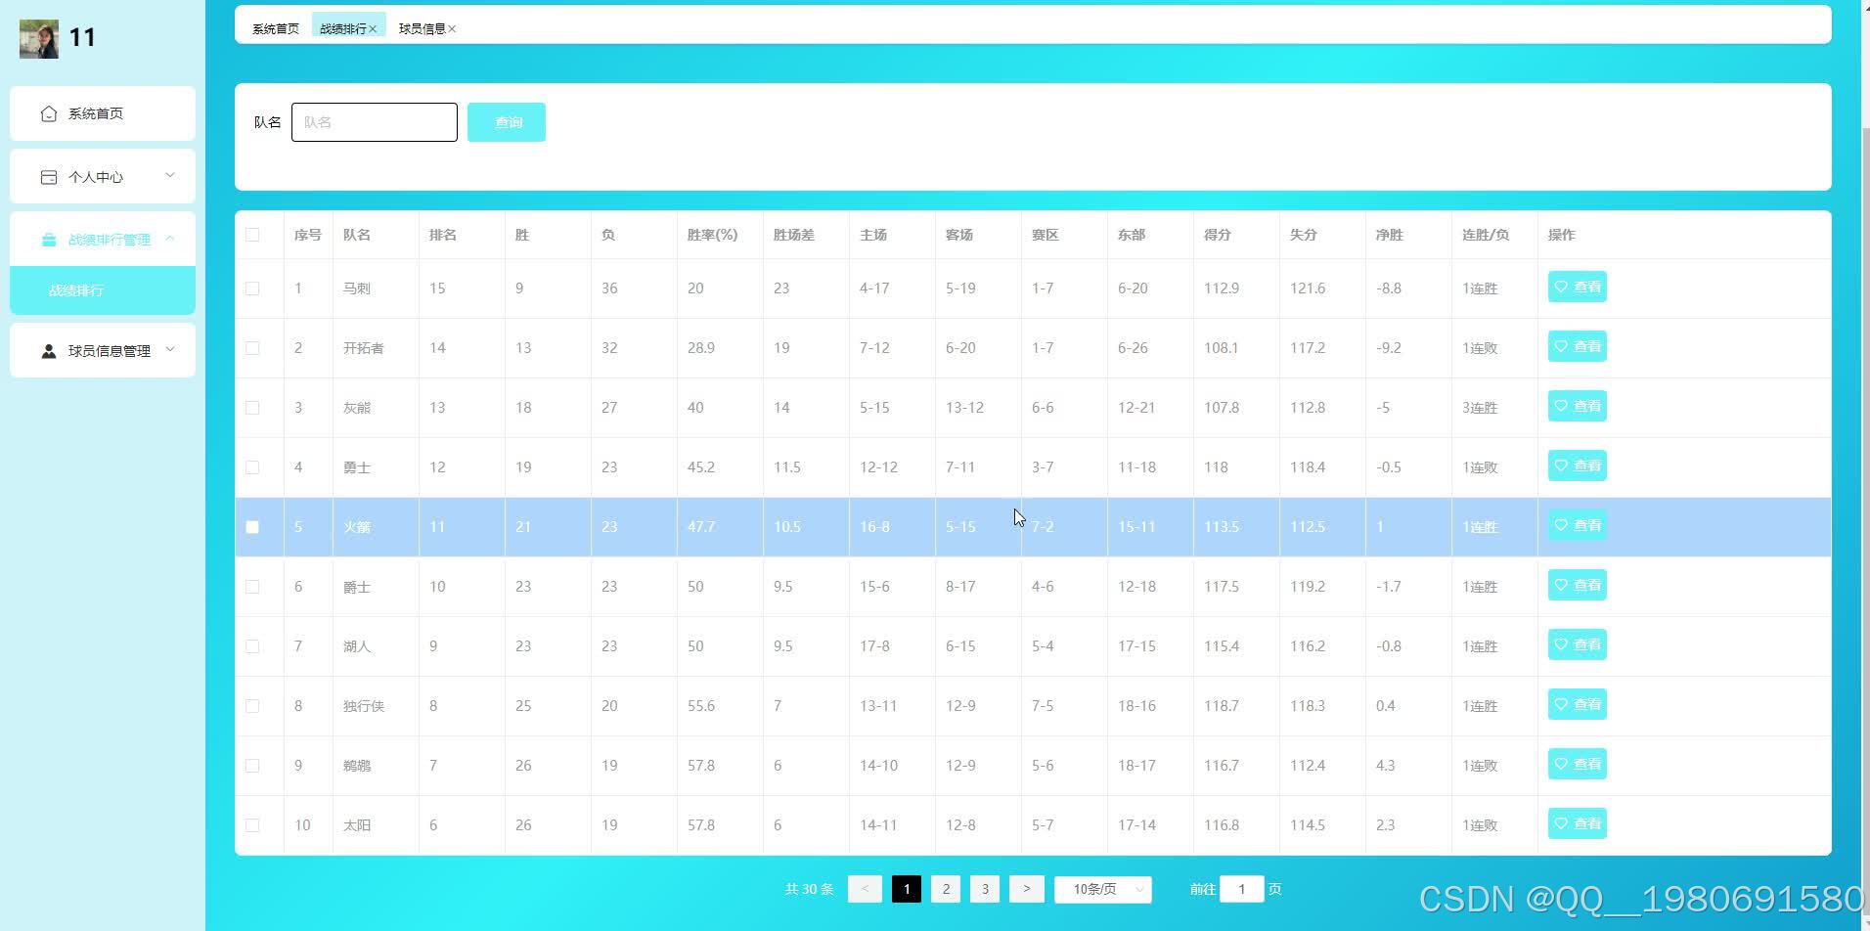Check the 勇士 row checkbox
Screen dimensions: 1870x931
pyautogui.click(x=252, y=467)
